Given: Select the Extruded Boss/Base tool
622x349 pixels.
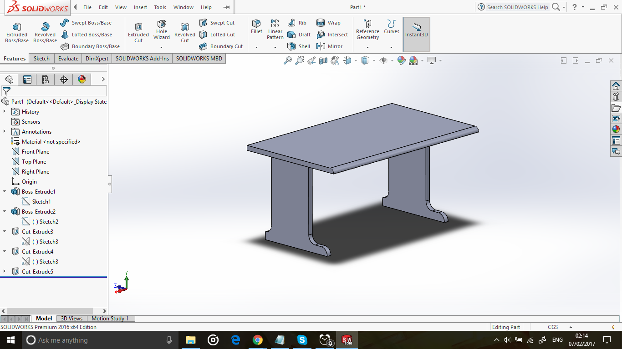Looking at the screenshot, I should [17, 33].
